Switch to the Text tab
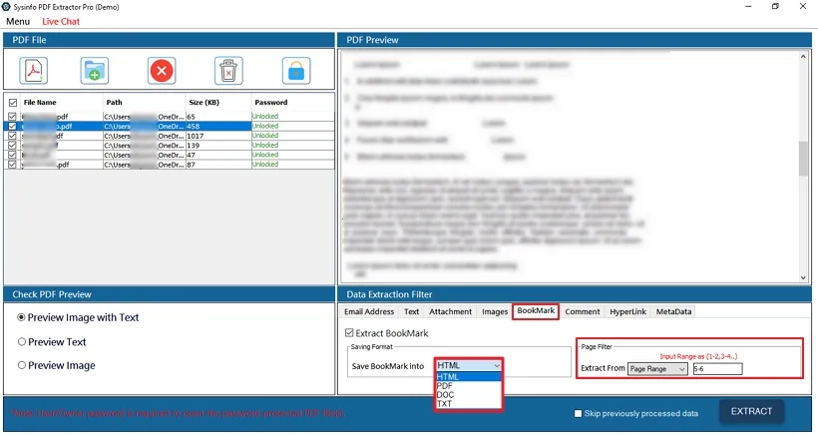Image resolution: width=818 pixels, height=436 pixels. point(411,311)
